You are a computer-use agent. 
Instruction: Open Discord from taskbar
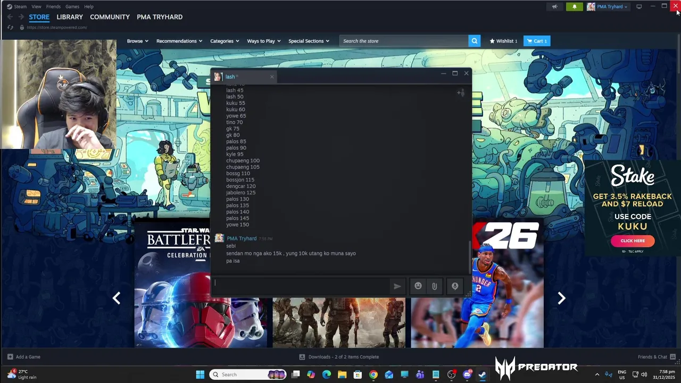[x=467, y=374]
